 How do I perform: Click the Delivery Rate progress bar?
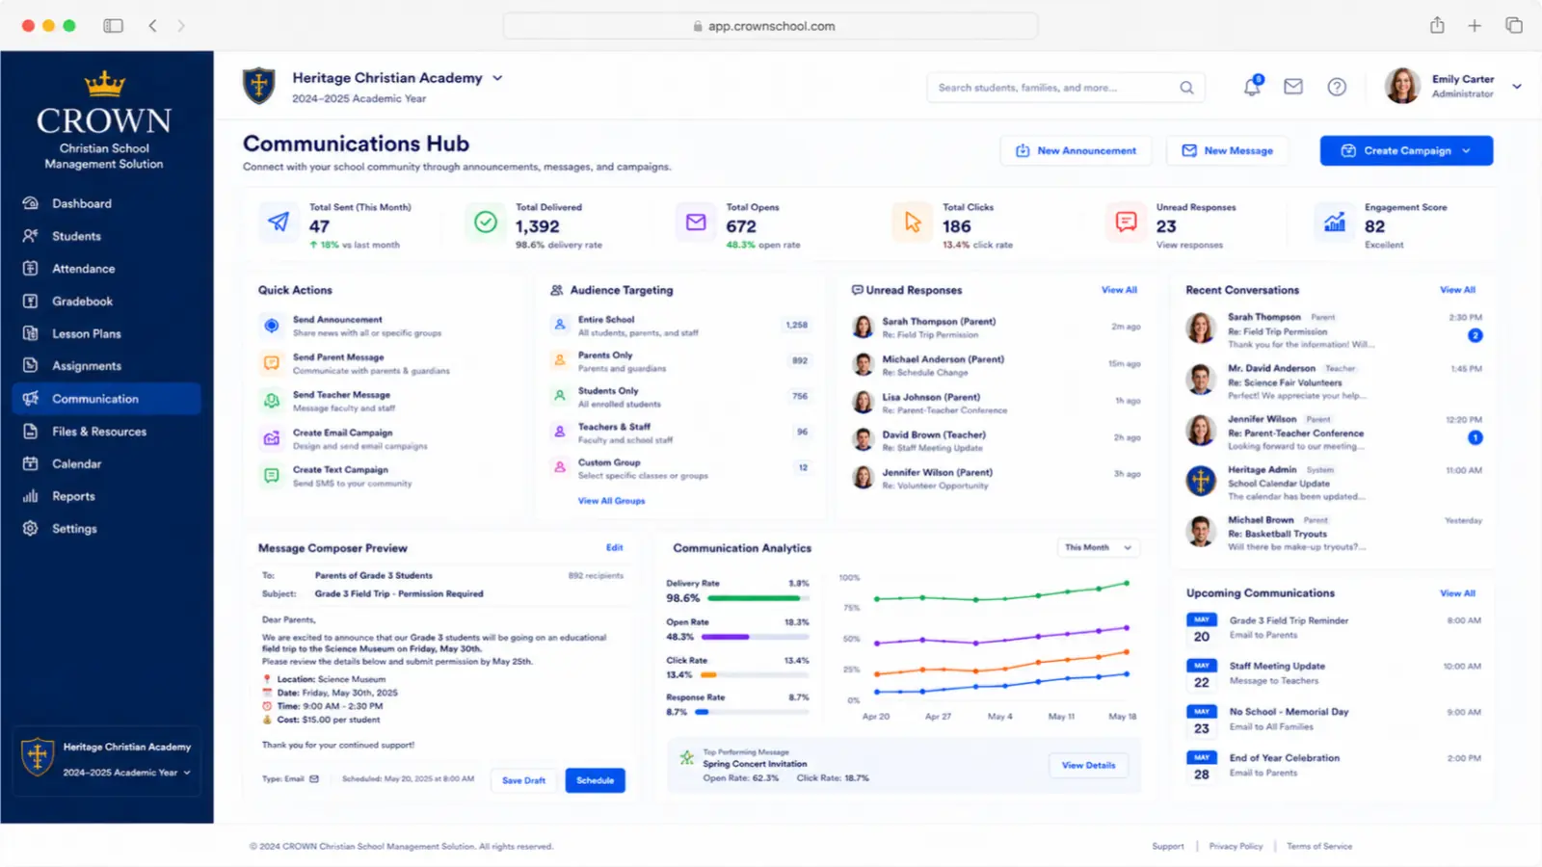[x=758, y=598]
